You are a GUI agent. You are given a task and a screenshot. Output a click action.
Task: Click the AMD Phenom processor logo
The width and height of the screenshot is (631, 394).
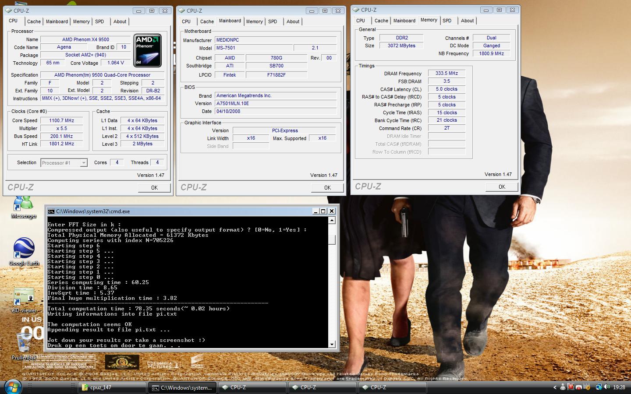(148, 50)
